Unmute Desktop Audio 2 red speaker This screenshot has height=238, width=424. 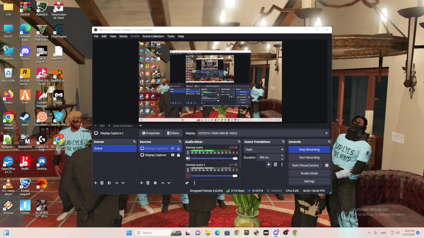[x=188, y=176]
